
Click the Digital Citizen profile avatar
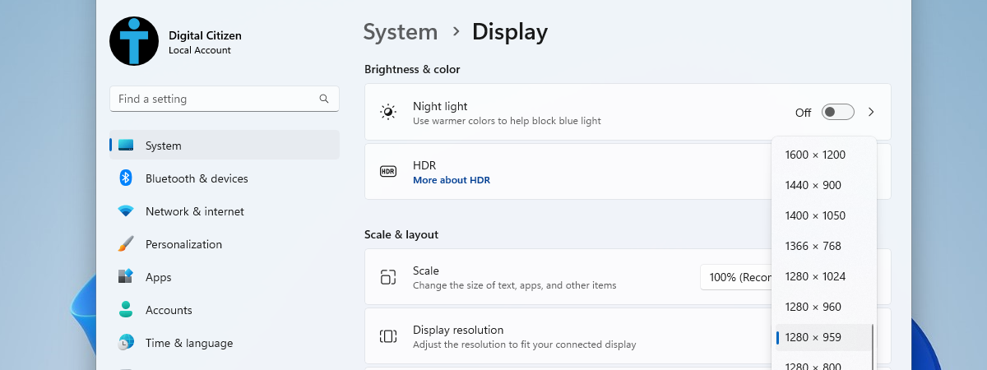click(134, 41)
